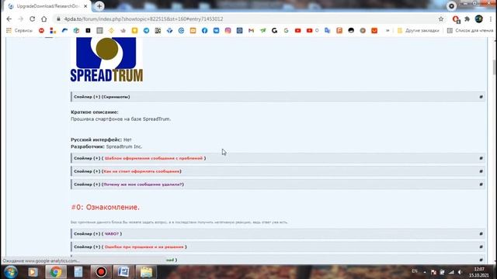The height and width of the screenshot is (279, 497).
Task: Open the file explorer taskbar folder
Action: pos(146,272)
